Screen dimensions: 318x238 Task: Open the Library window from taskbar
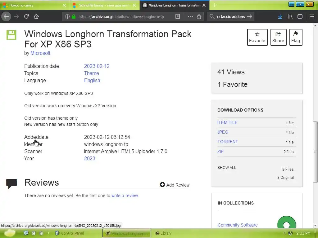[x=163, y=233]
